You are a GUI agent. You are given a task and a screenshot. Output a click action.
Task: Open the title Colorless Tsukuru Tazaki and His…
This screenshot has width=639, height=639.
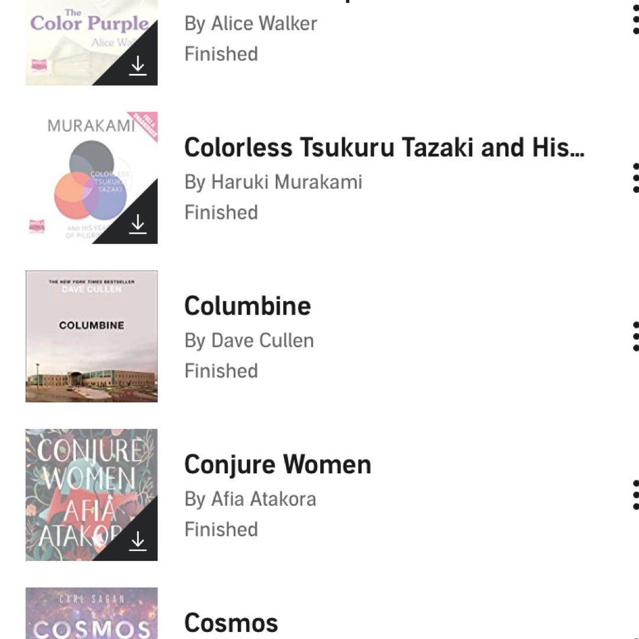[x=384, y=148]
